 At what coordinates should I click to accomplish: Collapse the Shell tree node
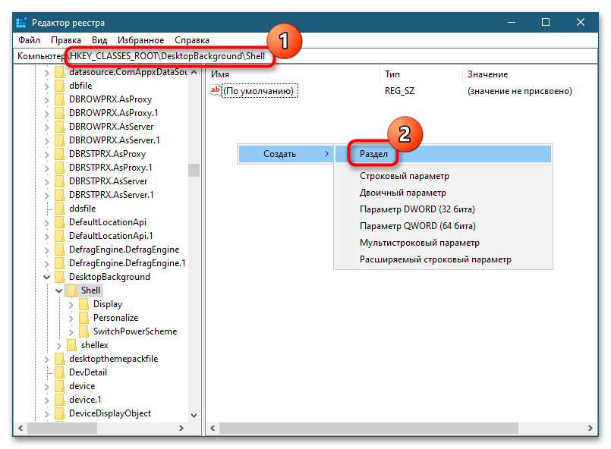pos(58,290)
